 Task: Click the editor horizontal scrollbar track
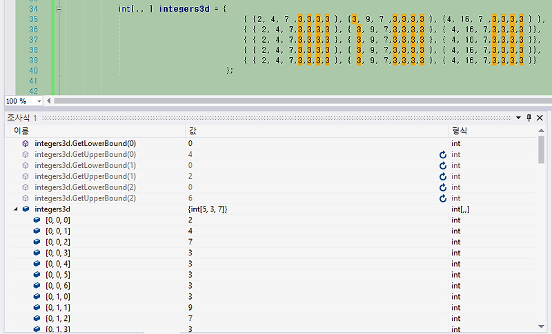coord(303,101)
